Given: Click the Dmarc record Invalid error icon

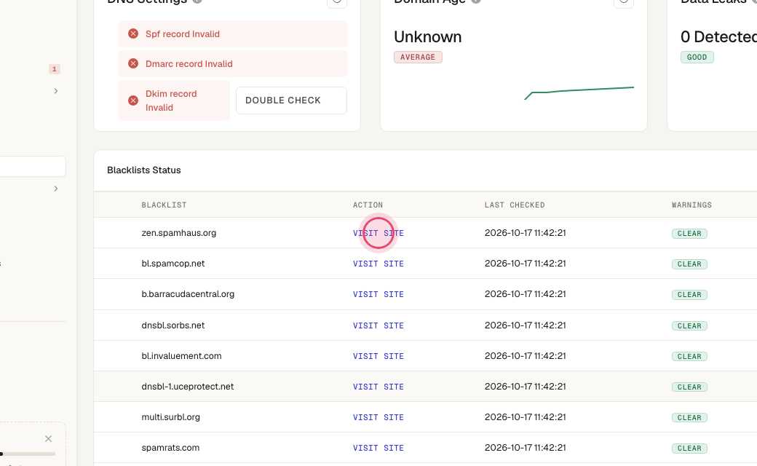Looking at the screenshot, I should tap(133, 64).
